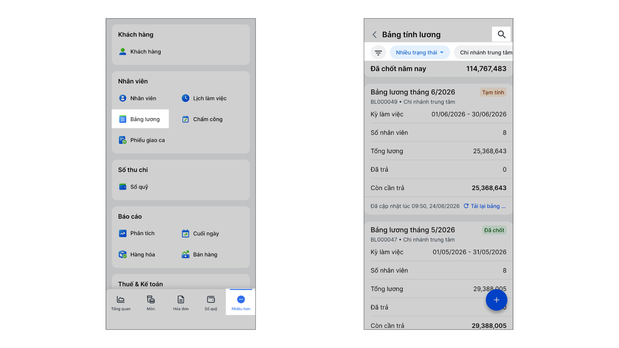
Task: Open Chấm công timekeeping
Action: (x=202, y=119)
